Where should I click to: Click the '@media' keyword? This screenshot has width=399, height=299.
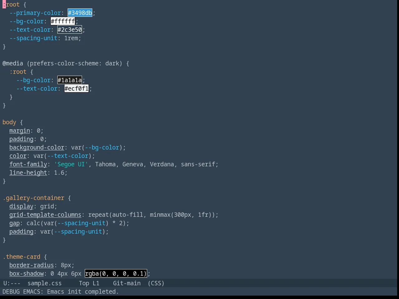[x=13, y=63]
